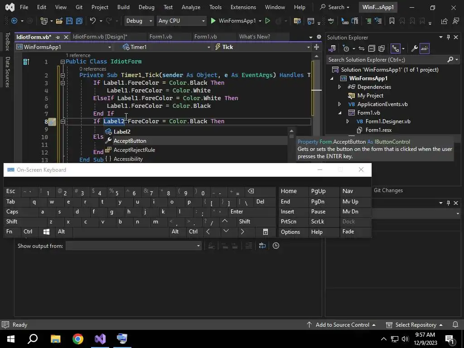Click the Uncomment selected lines icon
Screen dimensions: 464x348
pos(378,21)
